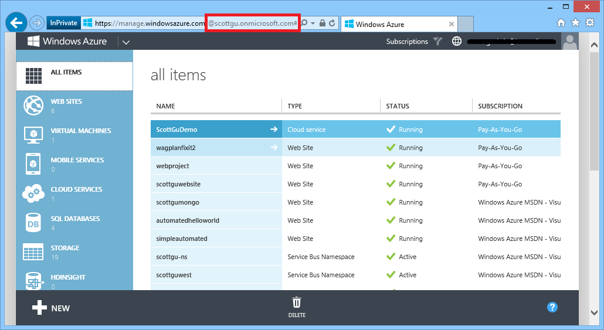
Task: Click the Subscriptions funnel filter icon
Action: (437, 41)
